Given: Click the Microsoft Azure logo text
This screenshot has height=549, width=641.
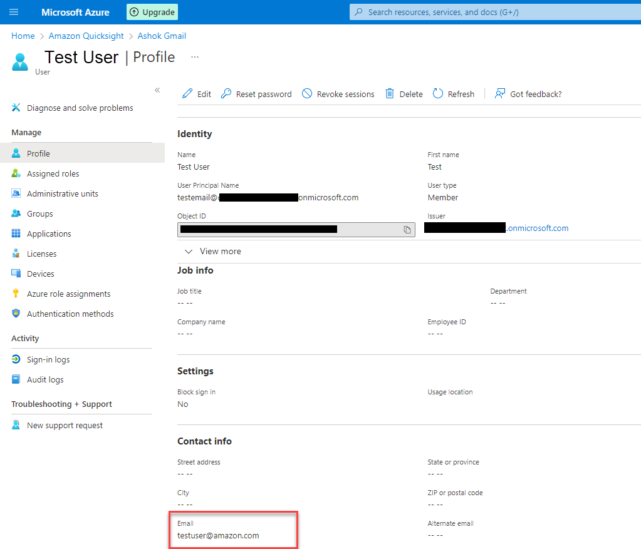Looking at the screenshot, I should point(75,13).
